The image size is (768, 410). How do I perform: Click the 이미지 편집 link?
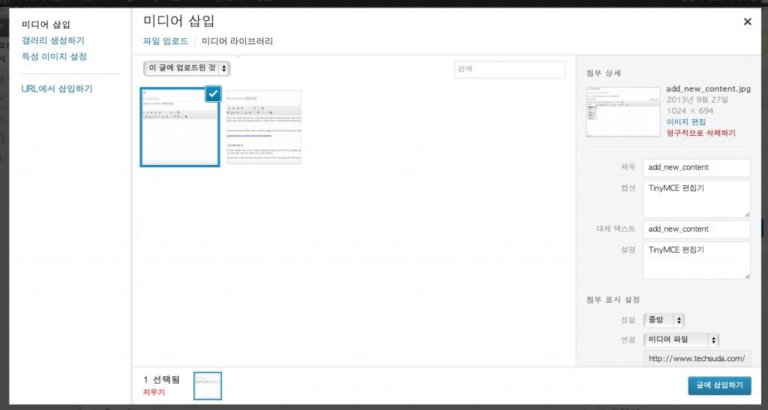click(x=685, y=121)
